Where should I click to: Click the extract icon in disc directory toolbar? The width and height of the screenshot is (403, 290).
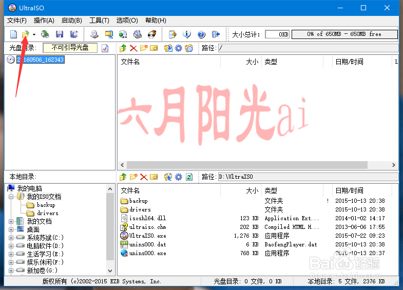[168, 48]
